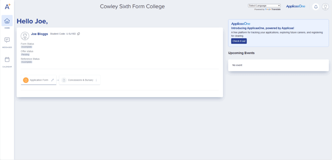This screenshot has height=160, width=332.
Task: Open the user profile avatar menu
Action: (x=325, y=7)
